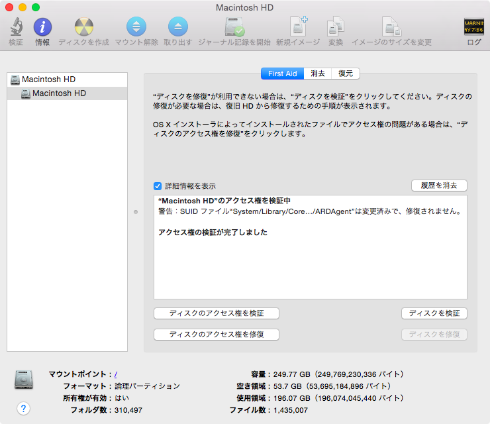Click the イメージのサイズを変更 resize image icon
The width and height of the screenshot is (490, 424).
coord(391,26)
